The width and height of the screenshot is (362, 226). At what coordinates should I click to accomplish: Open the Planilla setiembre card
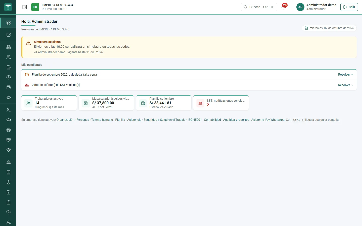[x=164, y=103]
